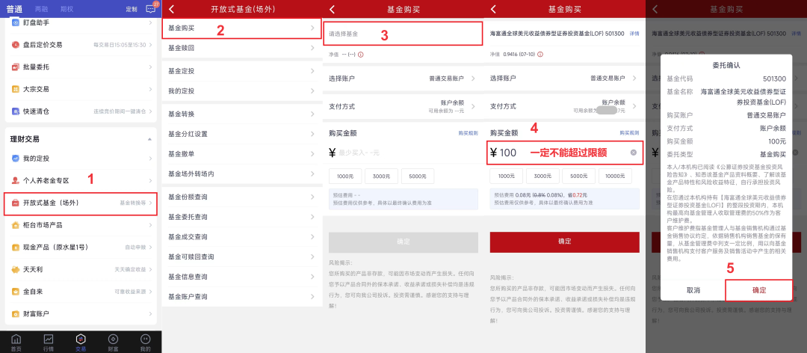This screenshot has width=807, height=353.
Task: Go back from the empty 基金购买 page
Action: [x=333, y=9]
